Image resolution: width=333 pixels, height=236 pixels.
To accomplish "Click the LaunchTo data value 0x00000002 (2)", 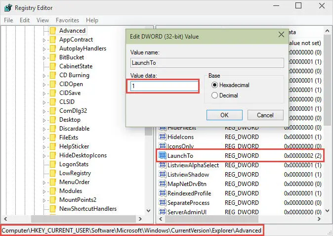I will [x=303, y=156].
